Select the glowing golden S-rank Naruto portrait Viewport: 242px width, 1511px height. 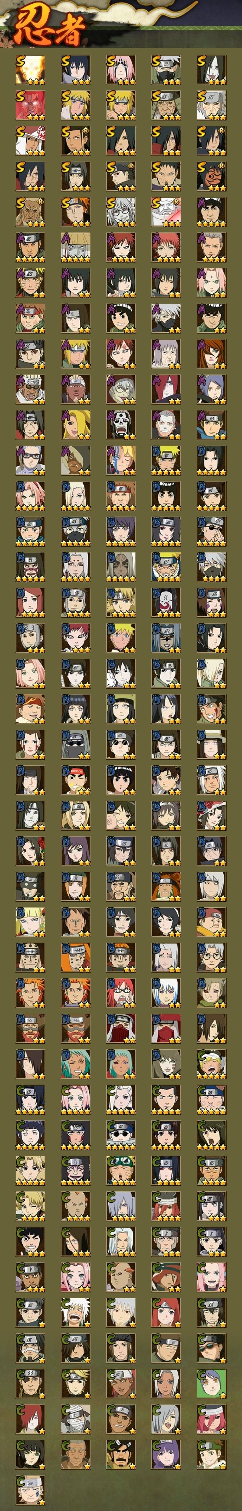tap(30, 70)
